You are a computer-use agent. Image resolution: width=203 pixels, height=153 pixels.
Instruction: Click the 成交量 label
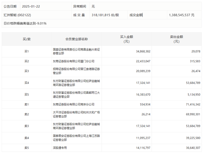coord(79,15)
